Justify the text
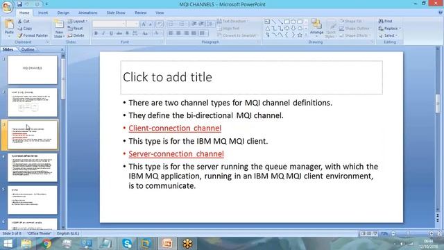This screenshot has height=250, width=444. pos(194,33)
